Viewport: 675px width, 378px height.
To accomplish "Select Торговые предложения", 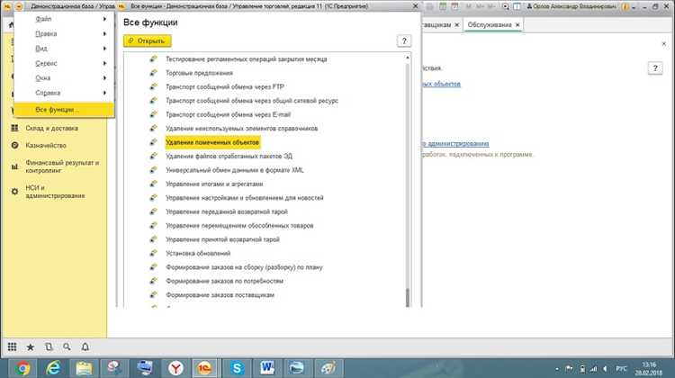I will click(x=199, y=73).
